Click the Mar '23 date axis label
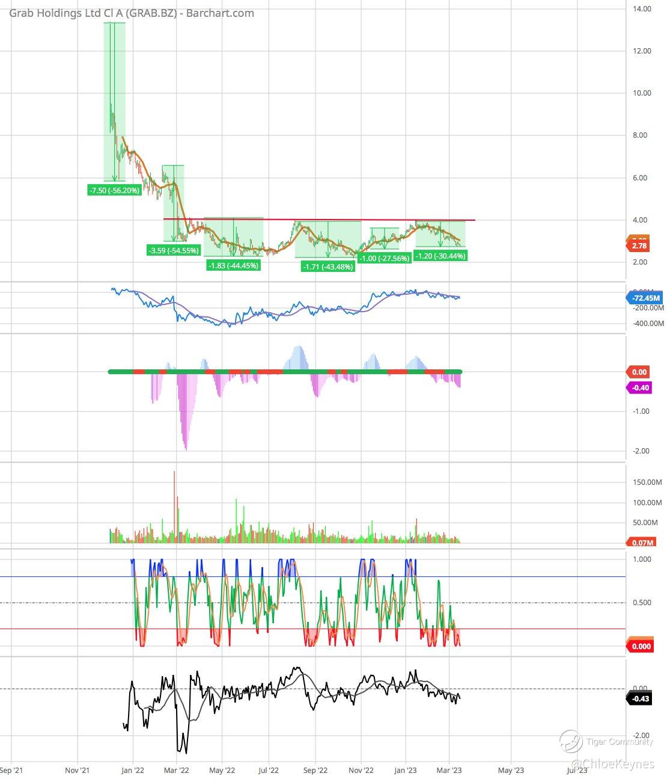The height and width of the screenshot is (779, 667). (x=449, y=770)
